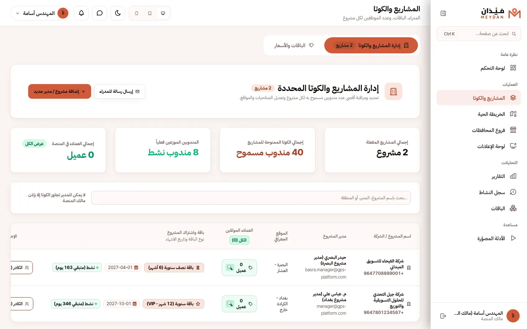Click the project search field

click(x=251, y=198)
